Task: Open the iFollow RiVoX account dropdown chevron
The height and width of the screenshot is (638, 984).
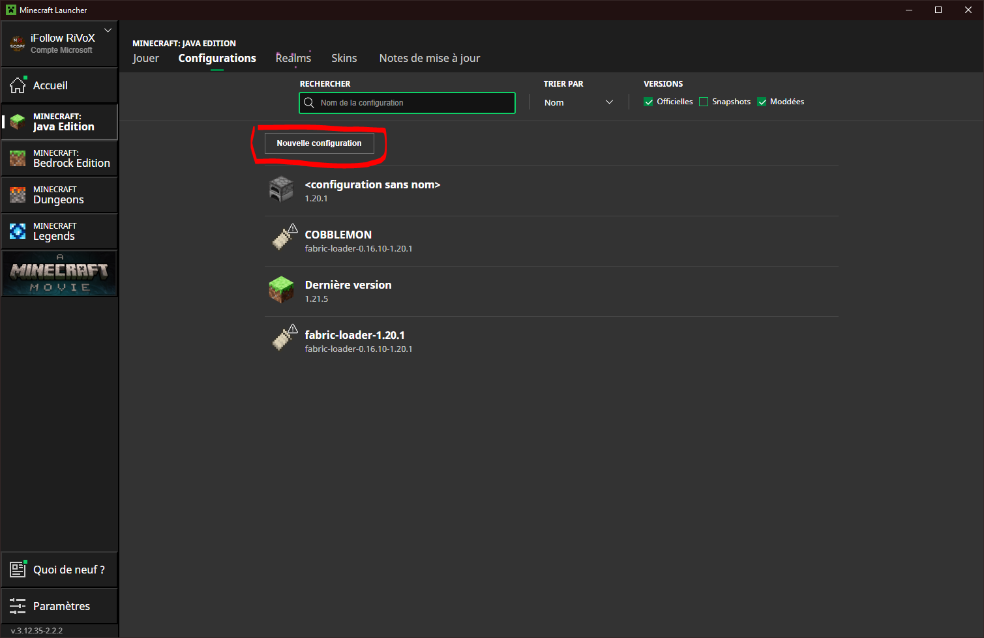Action: tap(108, 30)
